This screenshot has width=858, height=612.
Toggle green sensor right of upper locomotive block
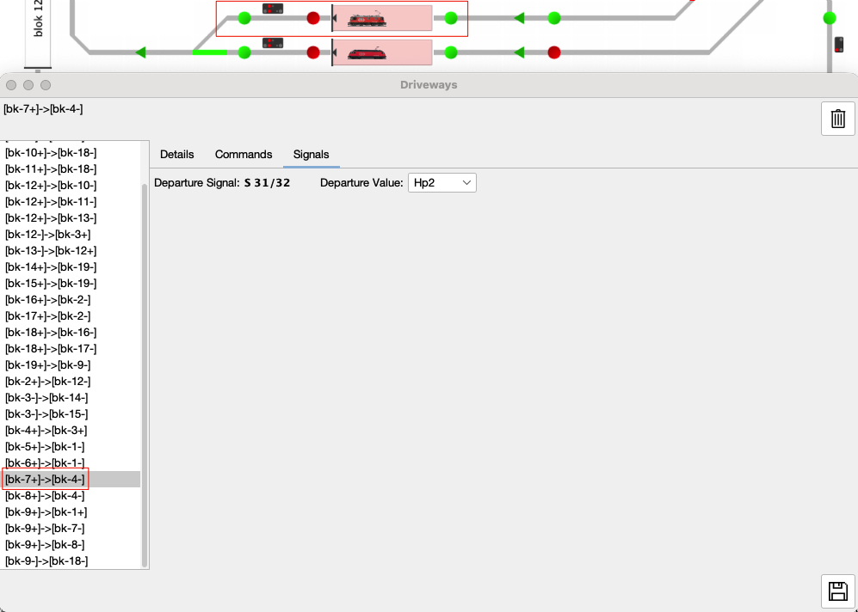coord(451,18)
